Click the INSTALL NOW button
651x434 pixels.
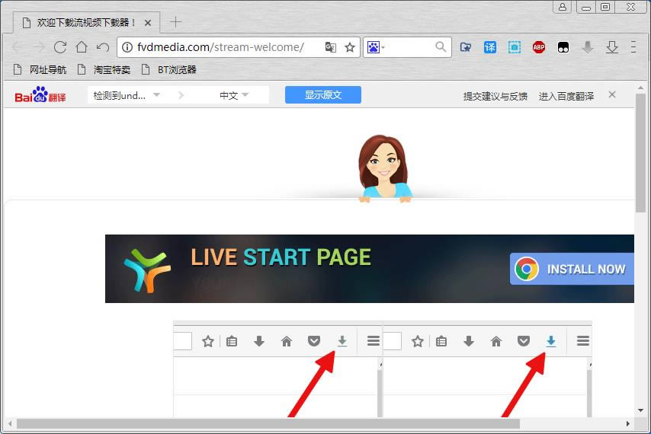(x=574, y=270)
